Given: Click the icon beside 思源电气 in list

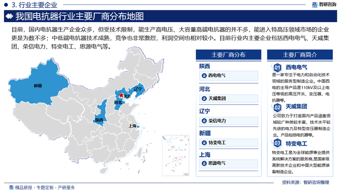Looking at the screenshot, I should pos(204,163).
